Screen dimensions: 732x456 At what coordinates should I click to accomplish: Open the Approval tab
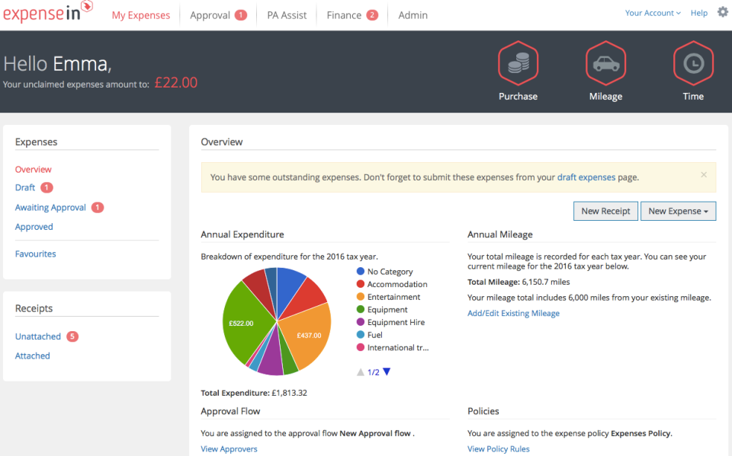tap(213, 14)
